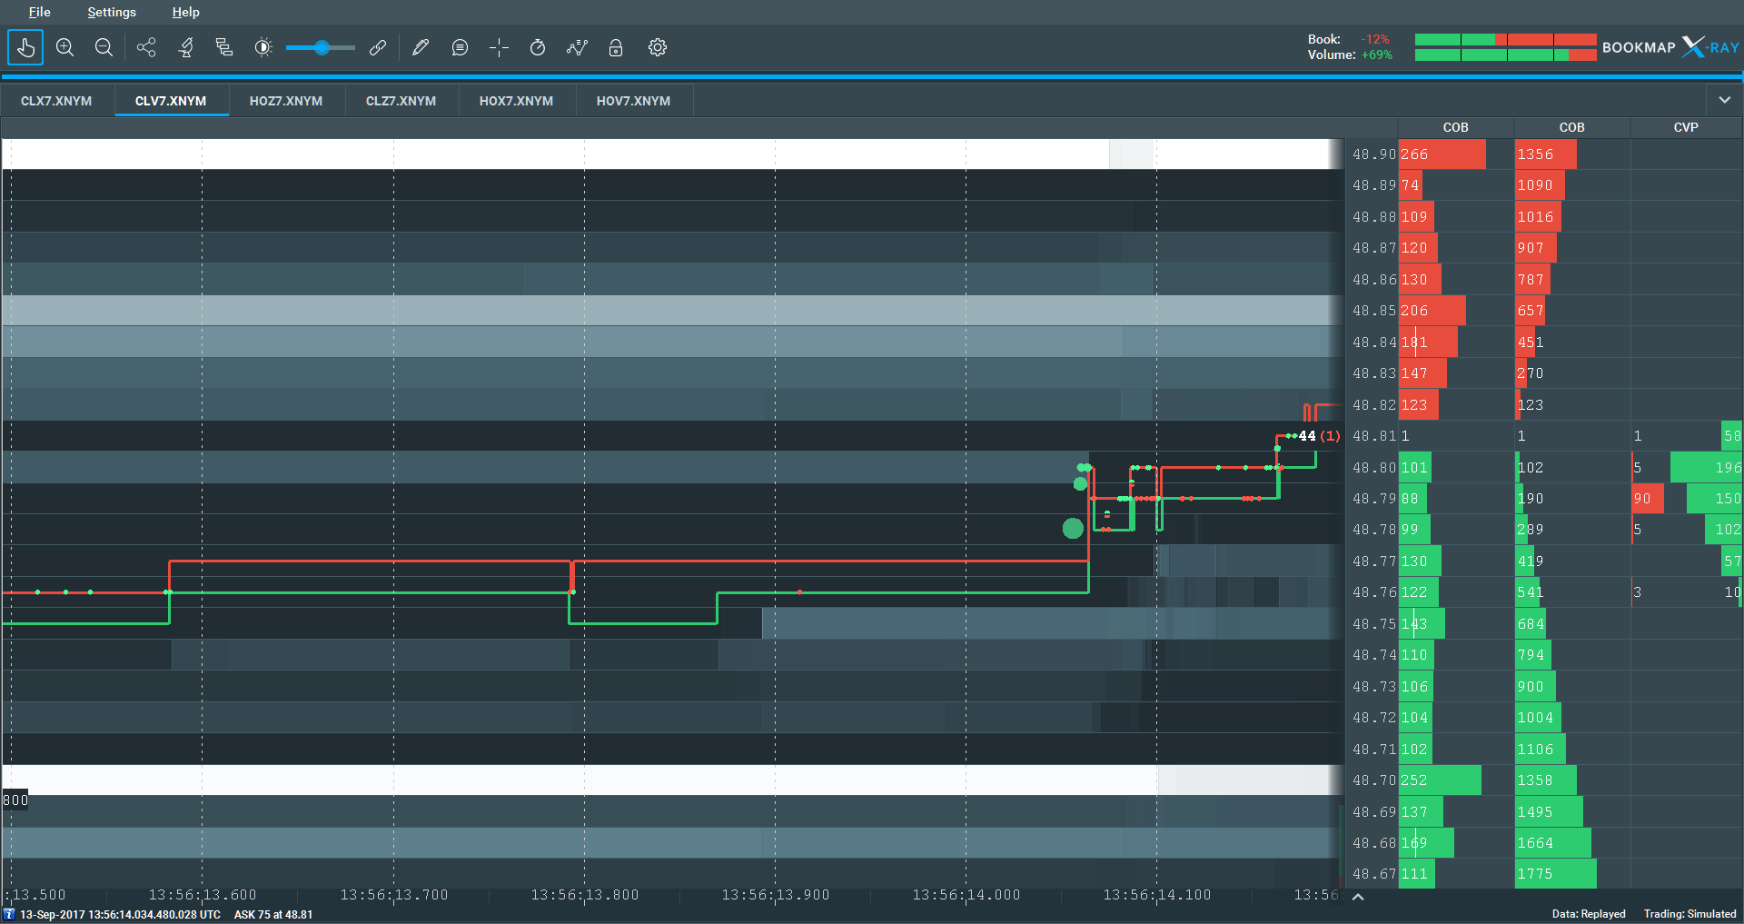Screen dimensions: 1744x924
Task: Toggle the contrast brightness icon
Action: [263, 47]
